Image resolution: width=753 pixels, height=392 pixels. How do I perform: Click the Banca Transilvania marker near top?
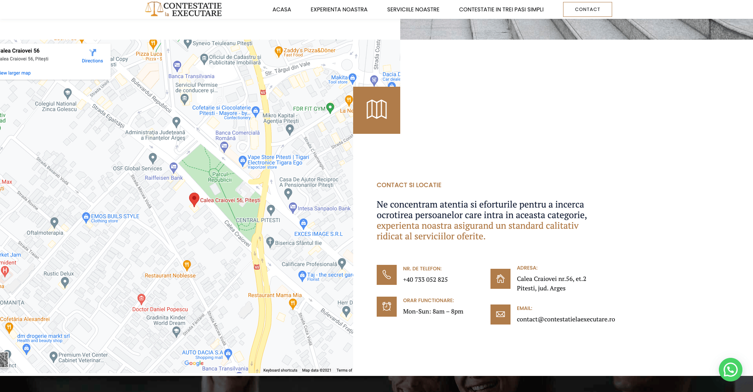point(177,66)
